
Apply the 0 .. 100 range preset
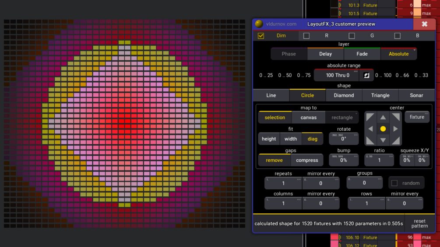click(384, 75)
